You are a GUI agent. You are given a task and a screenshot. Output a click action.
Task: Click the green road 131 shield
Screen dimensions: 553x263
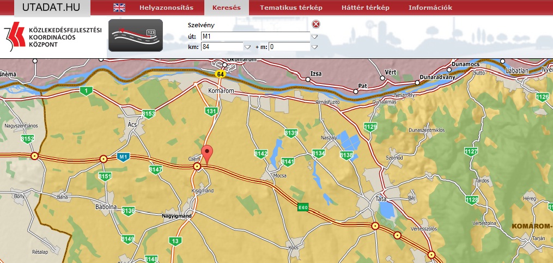[x=211, y=111]
